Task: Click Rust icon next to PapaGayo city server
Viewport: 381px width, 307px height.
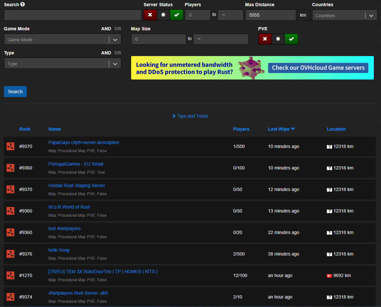Action: pyautogui.click(x=10, y=146)
